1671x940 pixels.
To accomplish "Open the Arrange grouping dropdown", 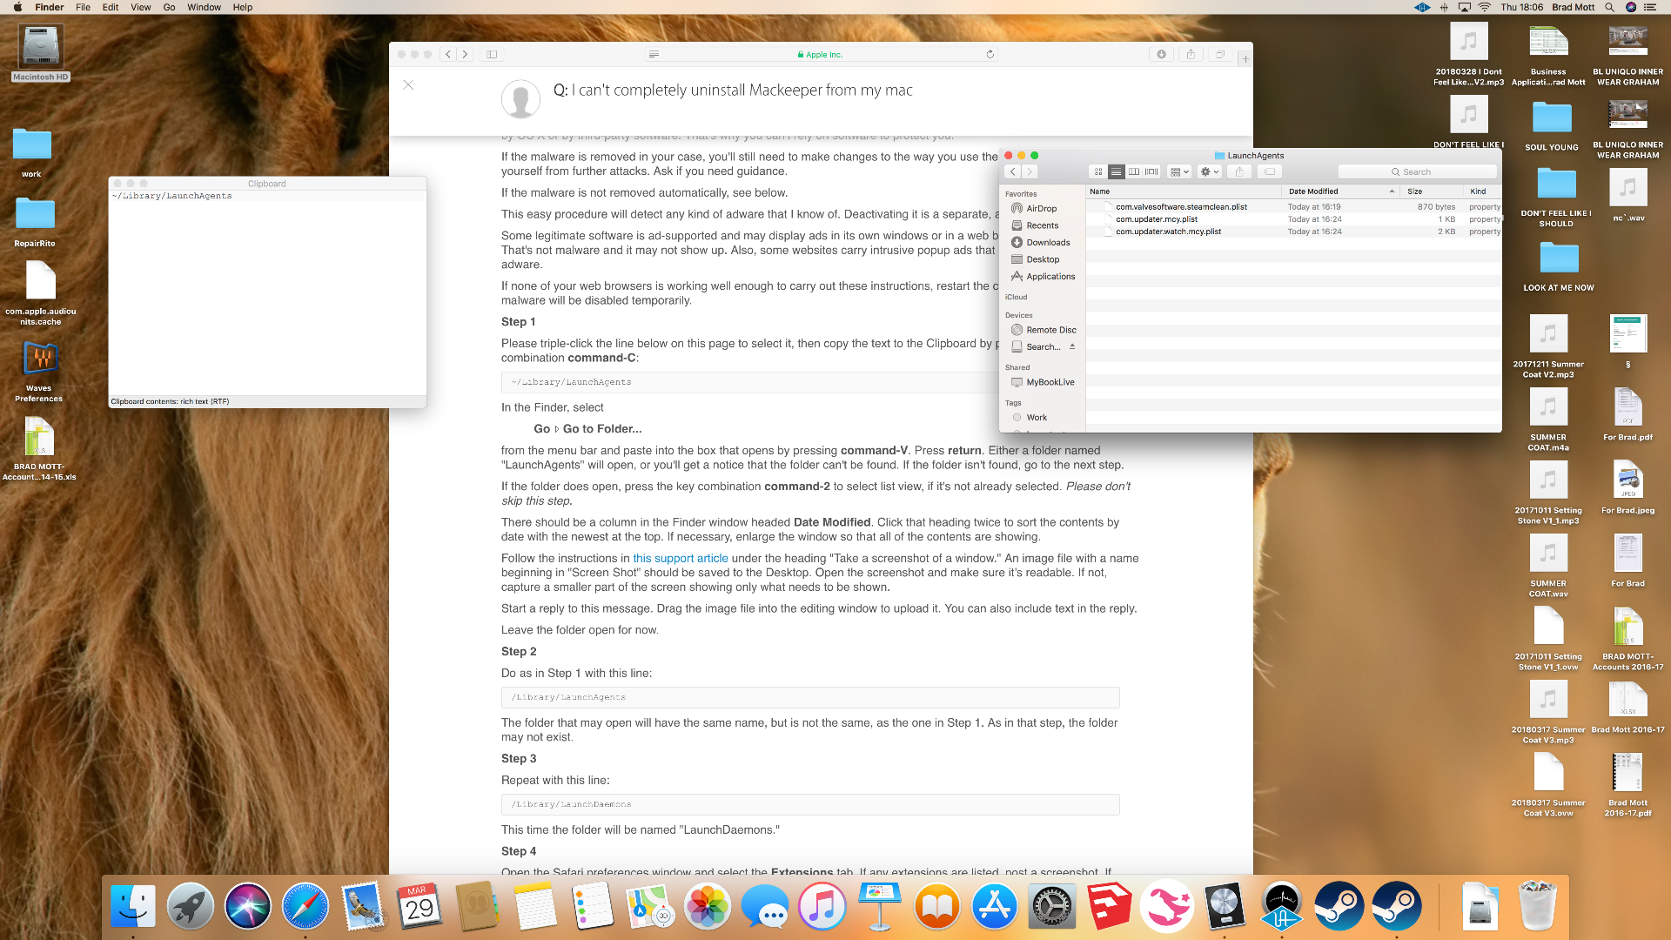I will [1179, 171].
